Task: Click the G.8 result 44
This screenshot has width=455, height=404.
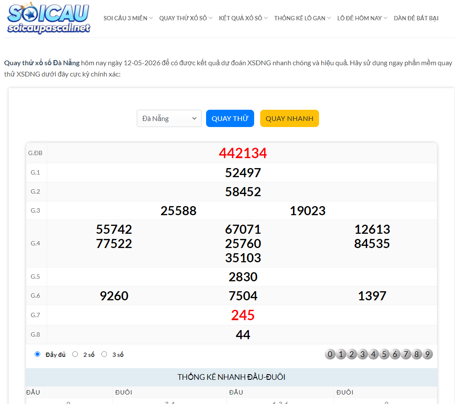Action: pos(243,335)
